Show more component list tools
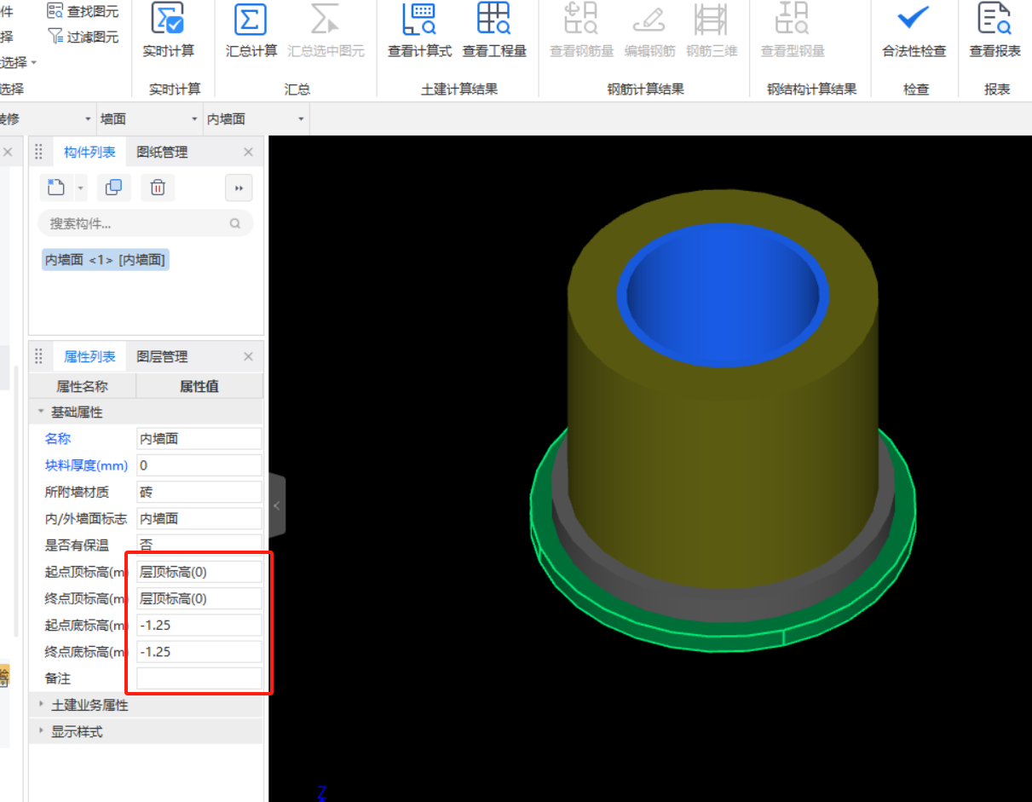Image resolution: width=1032 pixels, height=802 pixels. (x=239, y=188)
